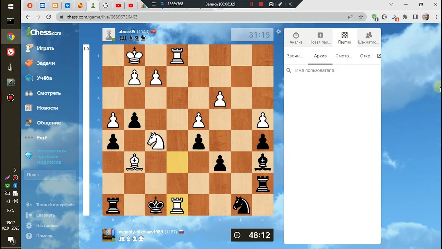The width and height of the screenshot is (442, 249).
Task: Click the white king on g1
Action: (135, 55)
